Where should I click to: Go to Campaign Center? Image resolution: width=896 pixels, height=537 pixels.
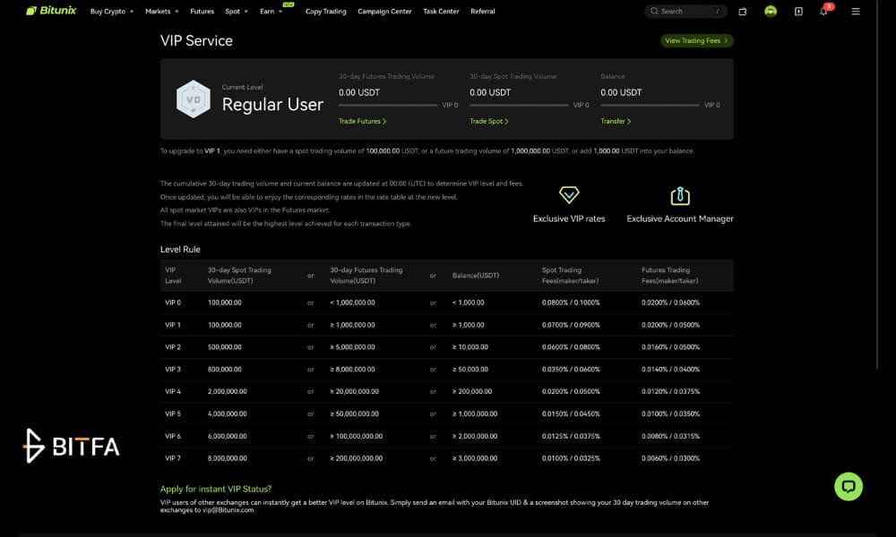(384, 12)
